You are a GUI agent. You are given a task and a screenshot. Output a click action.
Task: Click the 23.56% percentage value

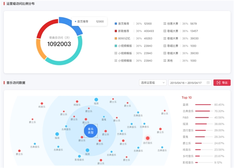tap(219, 150)
